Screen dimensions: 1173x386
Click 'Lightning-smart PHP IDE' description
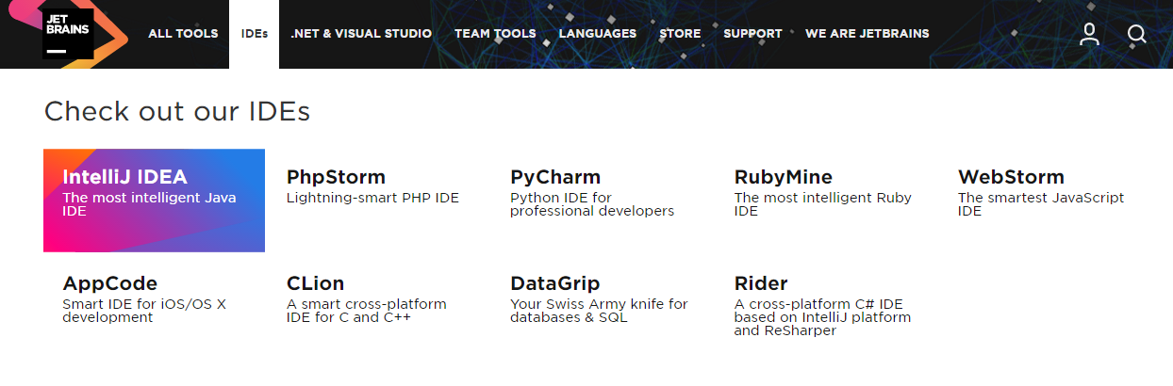click(x=372, y=199)
